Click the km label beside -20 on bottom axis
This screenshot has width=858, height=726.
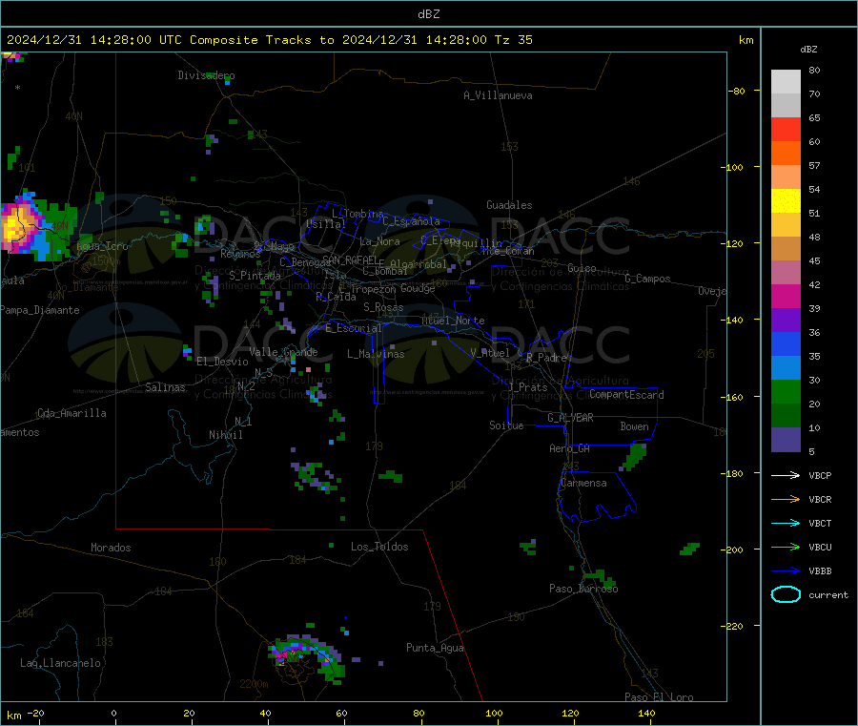pos(13,716)
